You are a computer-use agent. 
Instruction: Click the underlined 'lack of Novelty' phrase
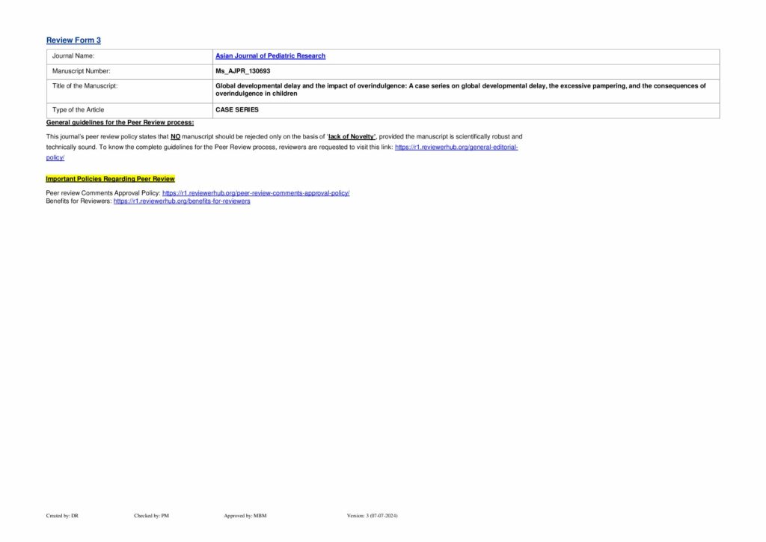point(352,137)
